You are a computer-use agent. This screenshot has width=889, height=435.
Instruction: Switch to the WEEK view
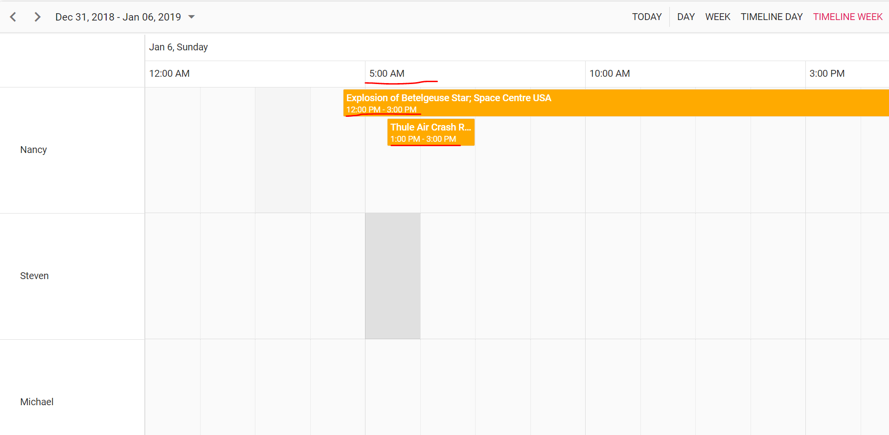coord(718,17)
